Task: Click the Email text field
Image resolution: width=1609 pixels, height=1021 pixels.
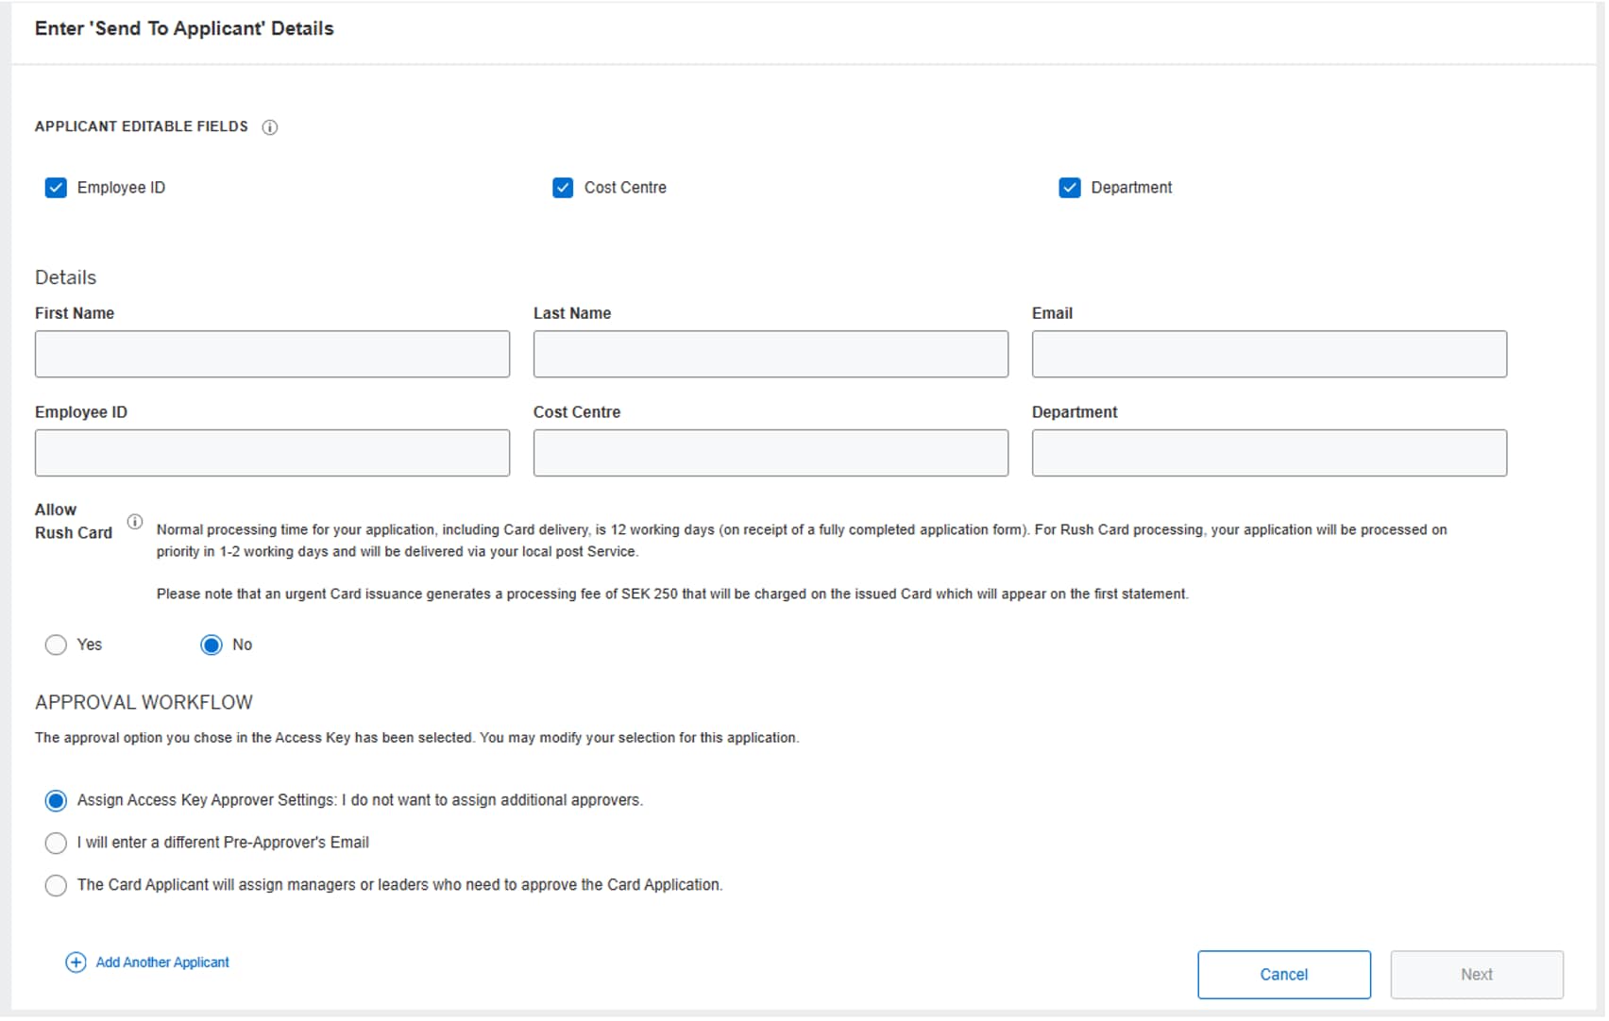Action: pyautogui.click(x=1269, y=354)
